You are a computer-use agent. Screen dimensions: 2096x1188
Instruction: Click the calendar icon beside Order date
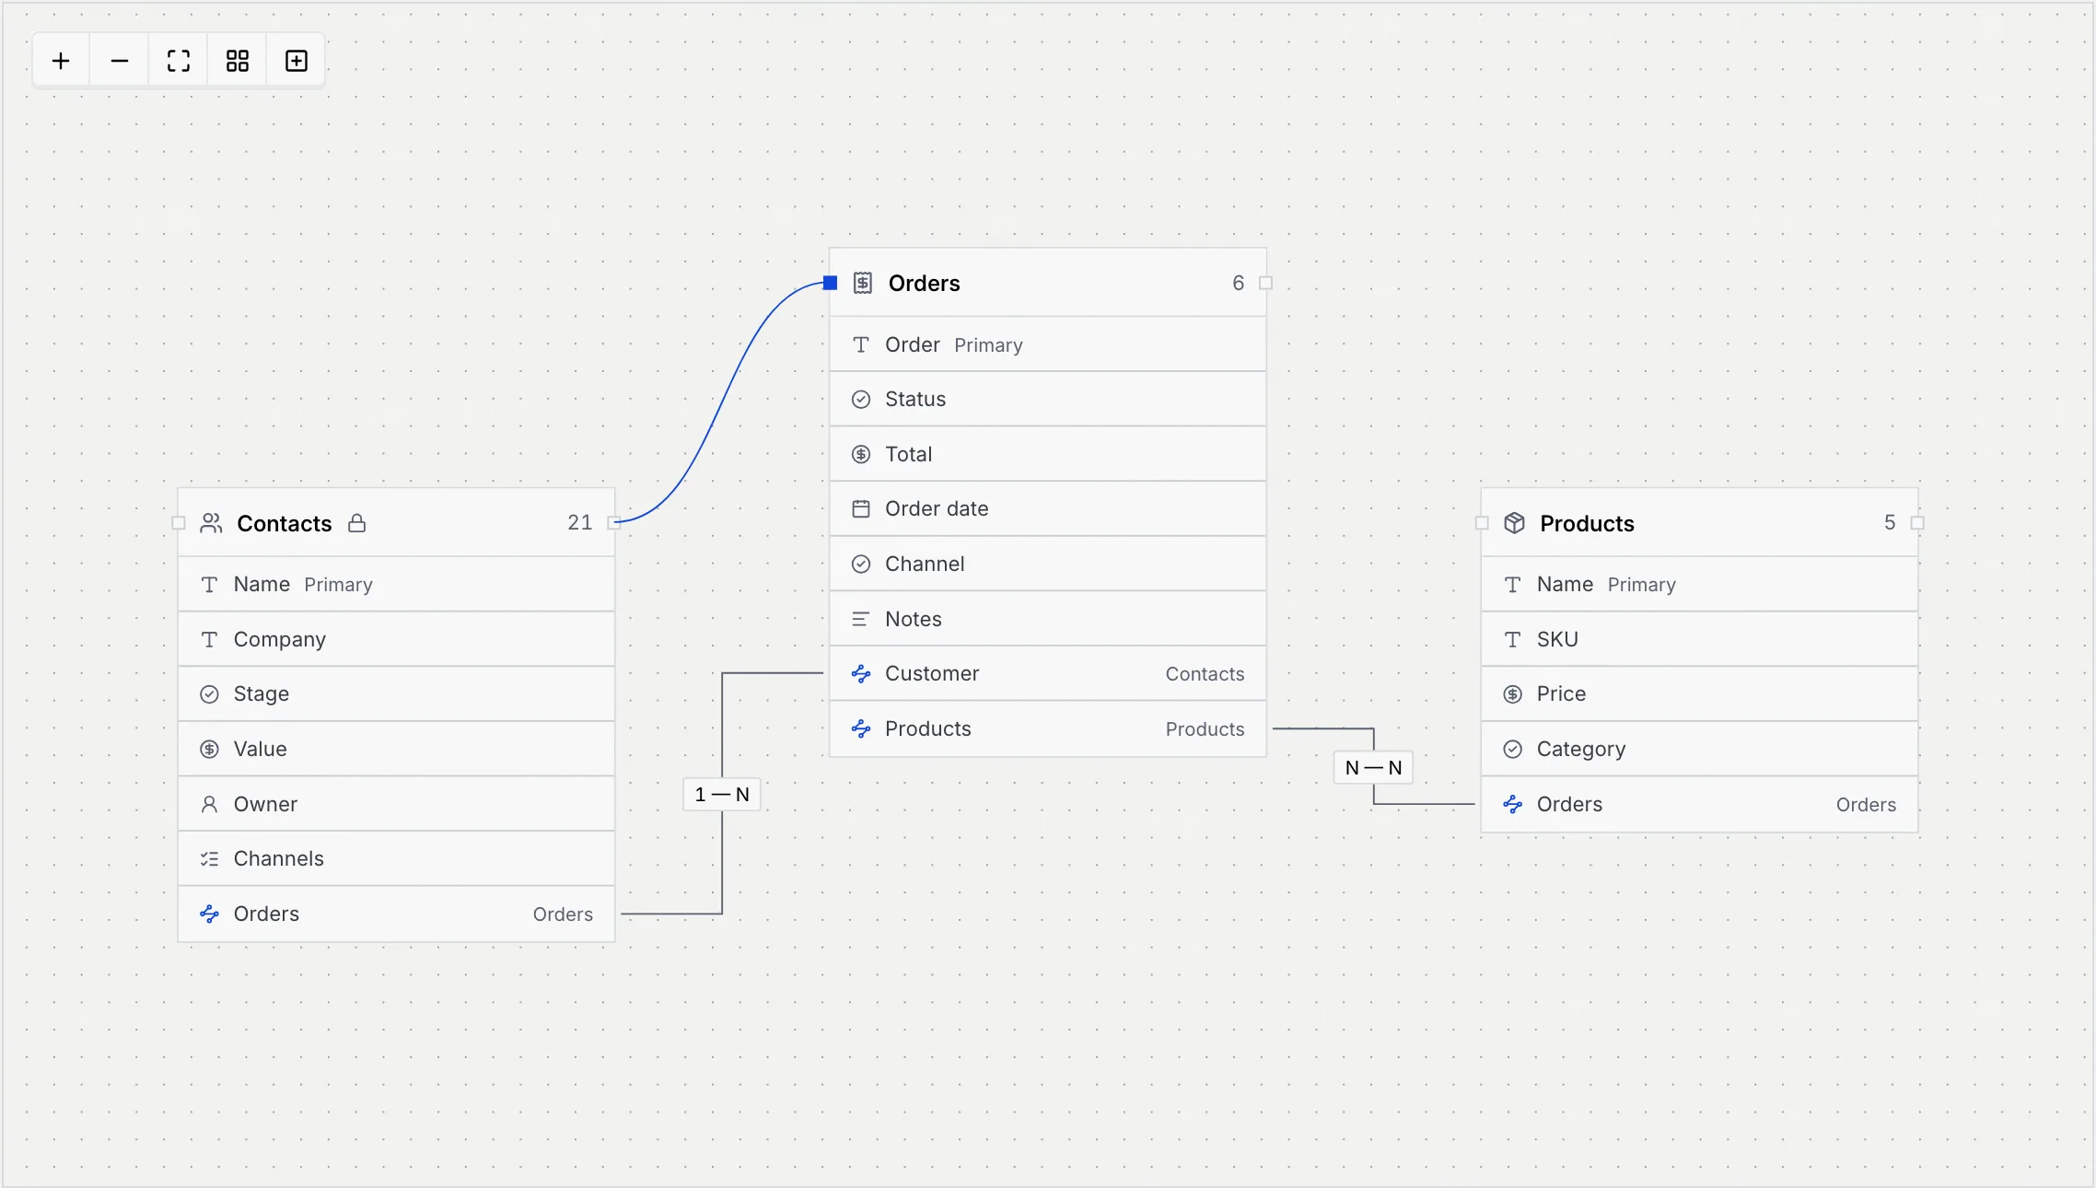pyautogui.click(x=861, y=508)
